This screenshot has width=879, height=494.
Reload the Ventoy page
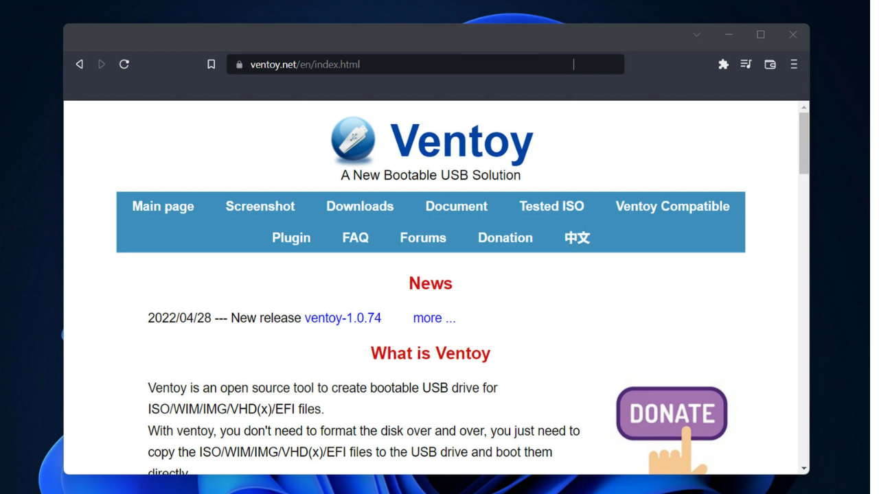click(x=124, y=64)
